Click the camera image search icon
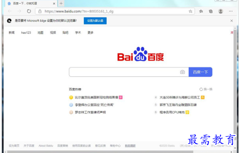This screenshot has width=239, height=153. point(183,72)
